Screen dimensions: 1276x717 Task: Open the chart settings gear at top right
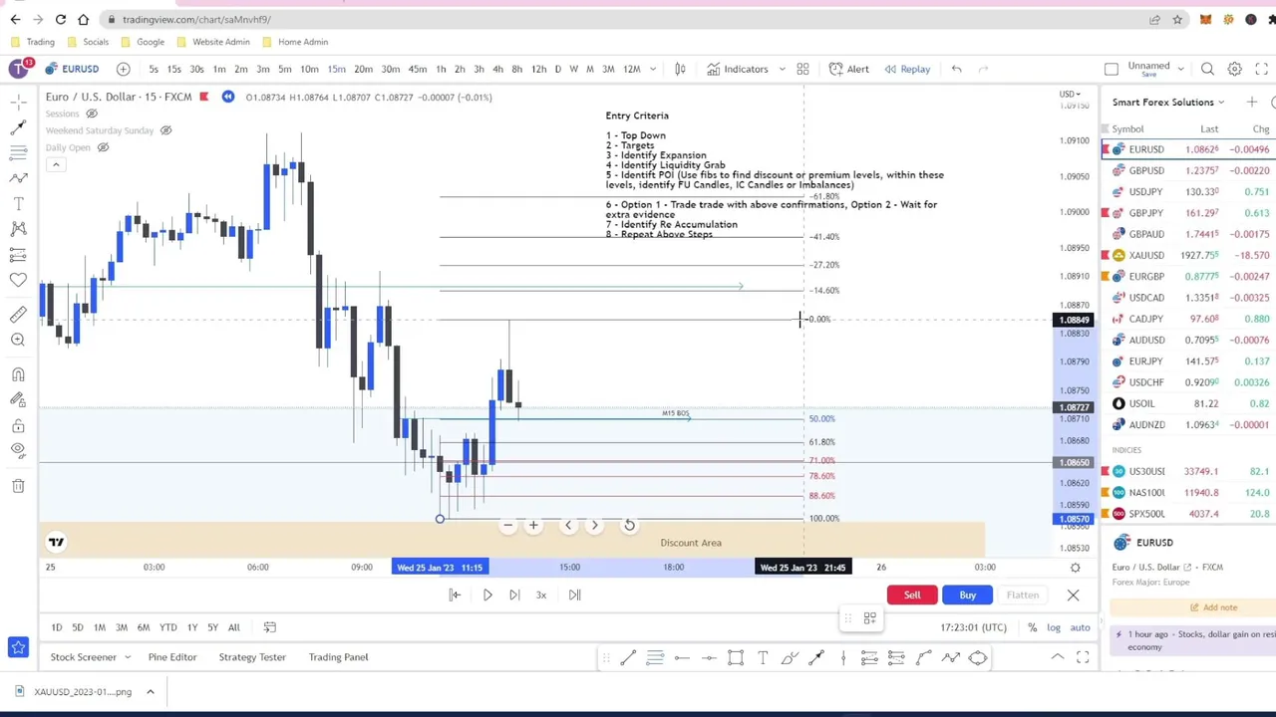pyautogui.click(x=1234, y=69)
